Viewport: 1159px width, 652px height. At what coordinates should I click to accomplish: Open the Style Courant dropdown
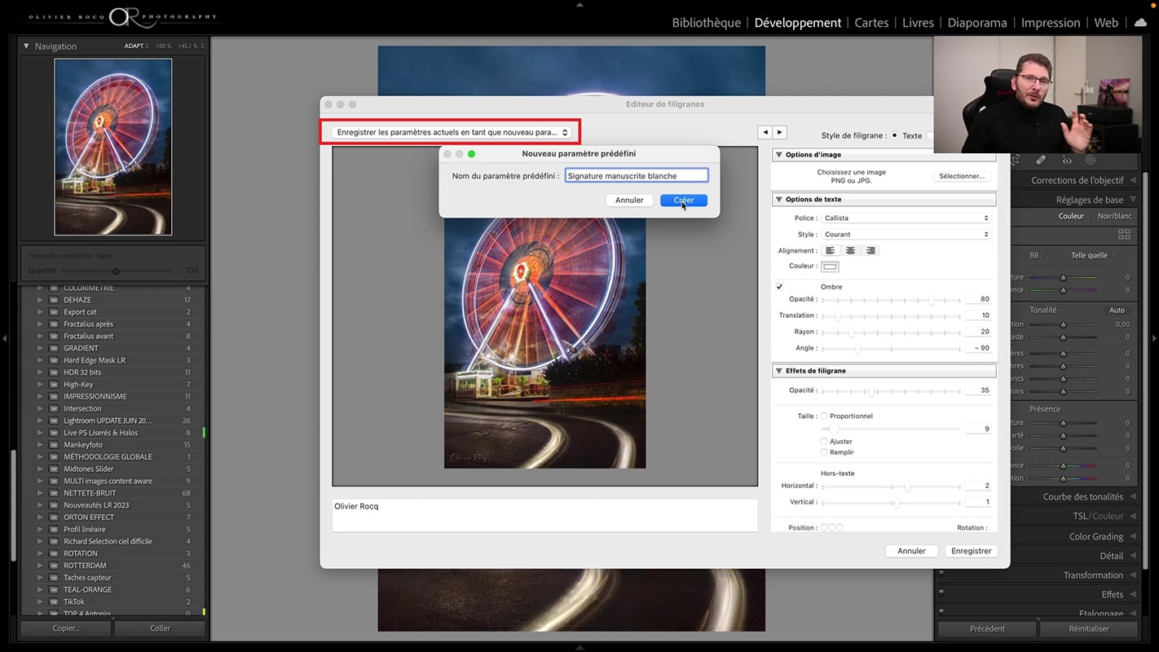pyautogui.click(x=906, y=235)
